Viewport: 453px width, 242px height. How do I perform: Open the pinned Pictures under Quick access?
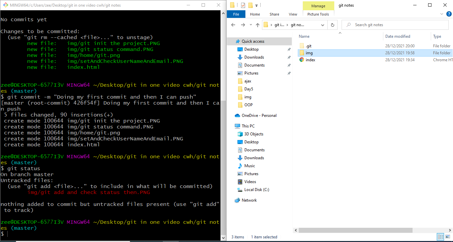pos(251,73)
